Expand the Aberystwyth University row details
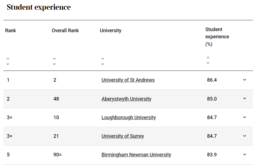Image resolution: width=256 pixels, height=165 pixels. tap(245, 98)
